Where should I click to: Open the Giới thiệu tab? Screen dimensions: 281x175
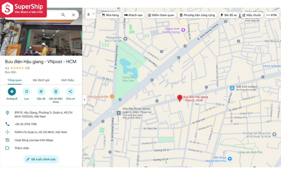click(x=67, y=80)
